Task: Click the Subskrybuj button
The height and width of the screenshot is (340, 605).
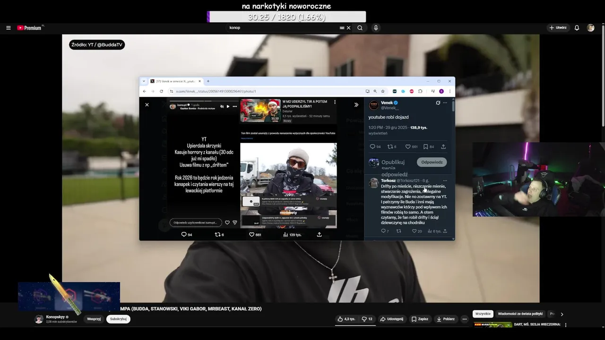Action: pyautogui.click(x=118, y=319)
